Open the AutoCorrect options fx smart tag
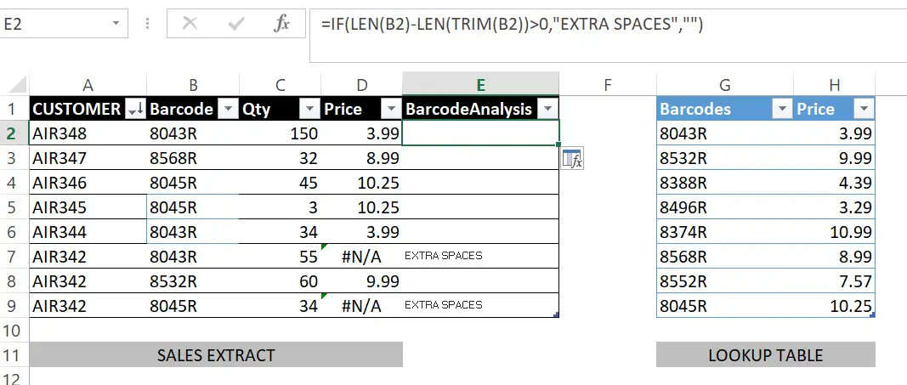The width and height of the screenshot is (907, 385). pos(572,158)
